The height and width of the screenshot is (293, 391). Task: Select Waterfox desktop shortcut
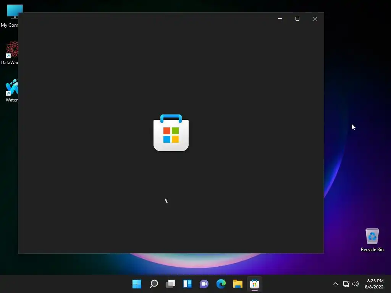point(11,91)
